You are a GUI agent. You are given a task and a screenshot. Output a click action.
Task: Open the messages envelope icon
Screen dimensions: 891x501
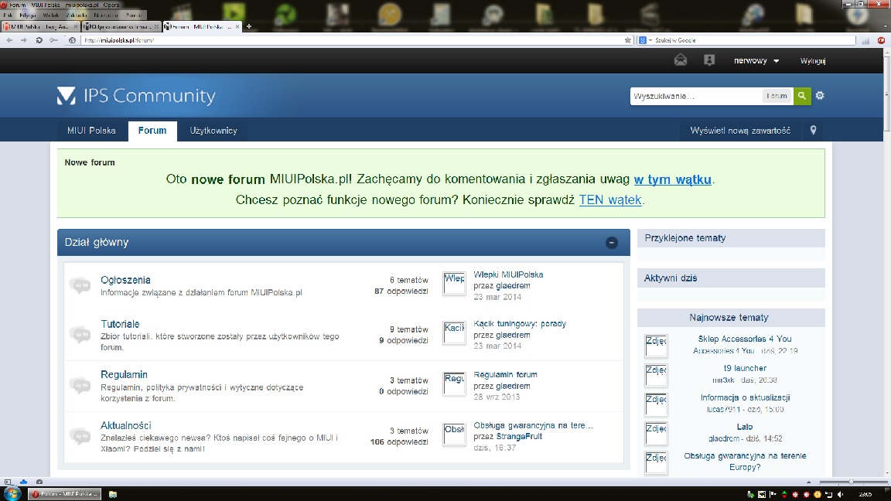[x=681, y=60]
